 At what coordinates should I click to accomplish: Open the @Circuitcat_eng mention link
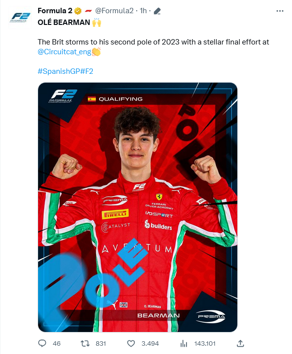[64, 52]
